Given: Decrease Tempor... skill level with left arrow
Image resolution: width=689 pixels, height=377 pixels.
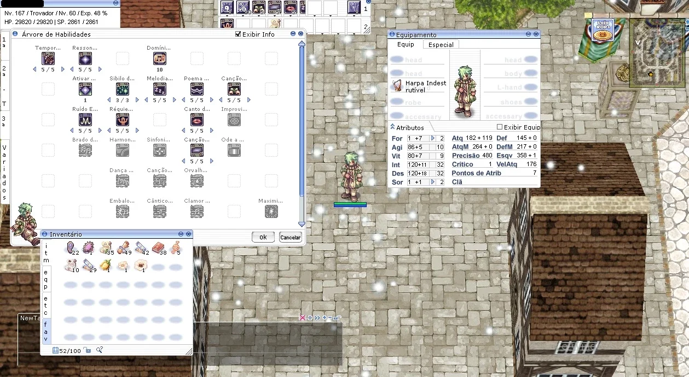Looking at the screenshot, I should [35, 69].
